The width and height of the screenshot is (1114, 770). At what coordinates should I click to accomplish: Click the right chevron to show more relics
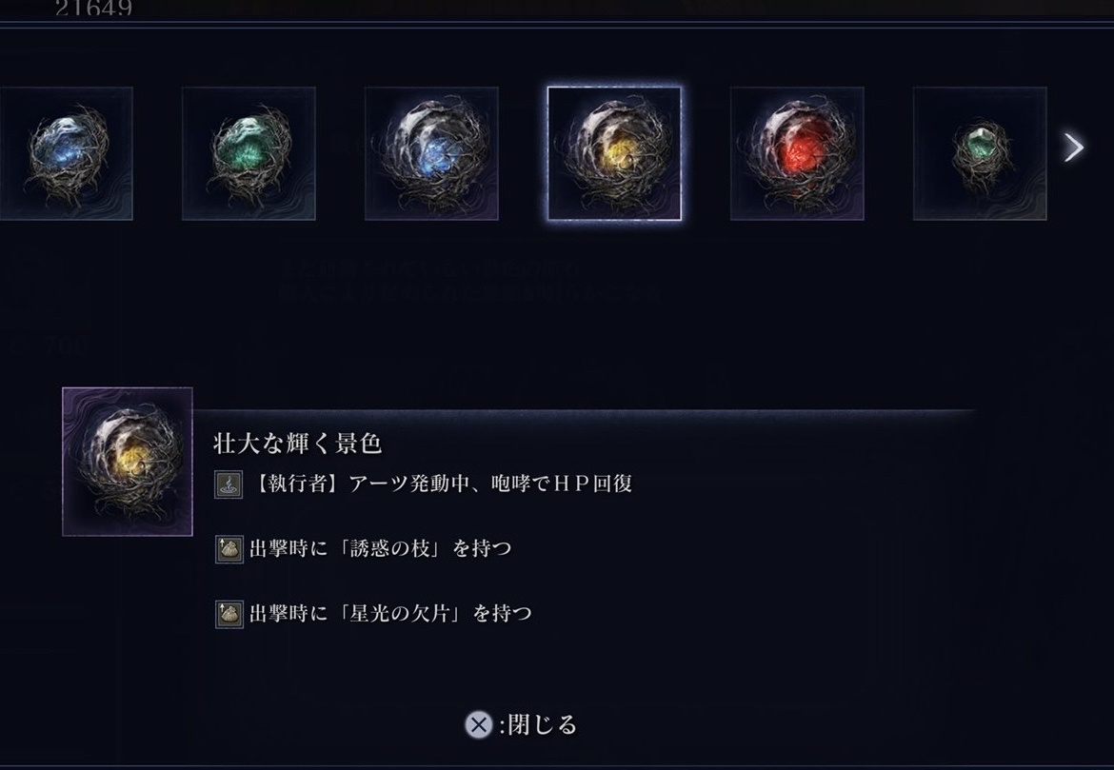(1073, 147)
